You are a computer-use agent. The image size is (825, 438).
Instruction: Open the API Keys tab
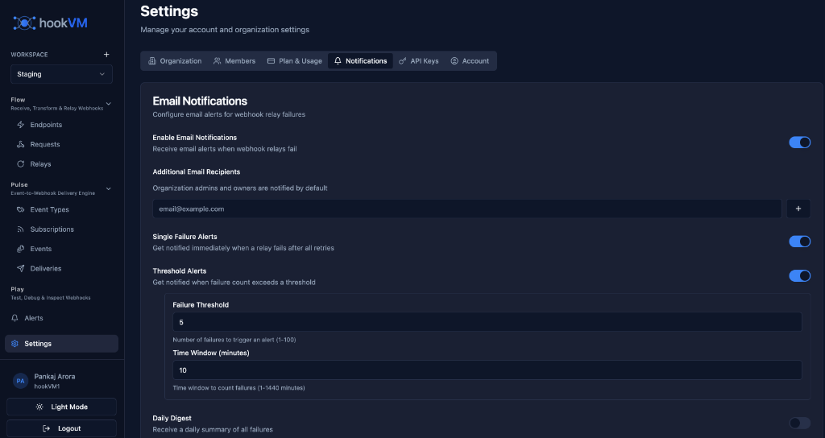[419, 61]
